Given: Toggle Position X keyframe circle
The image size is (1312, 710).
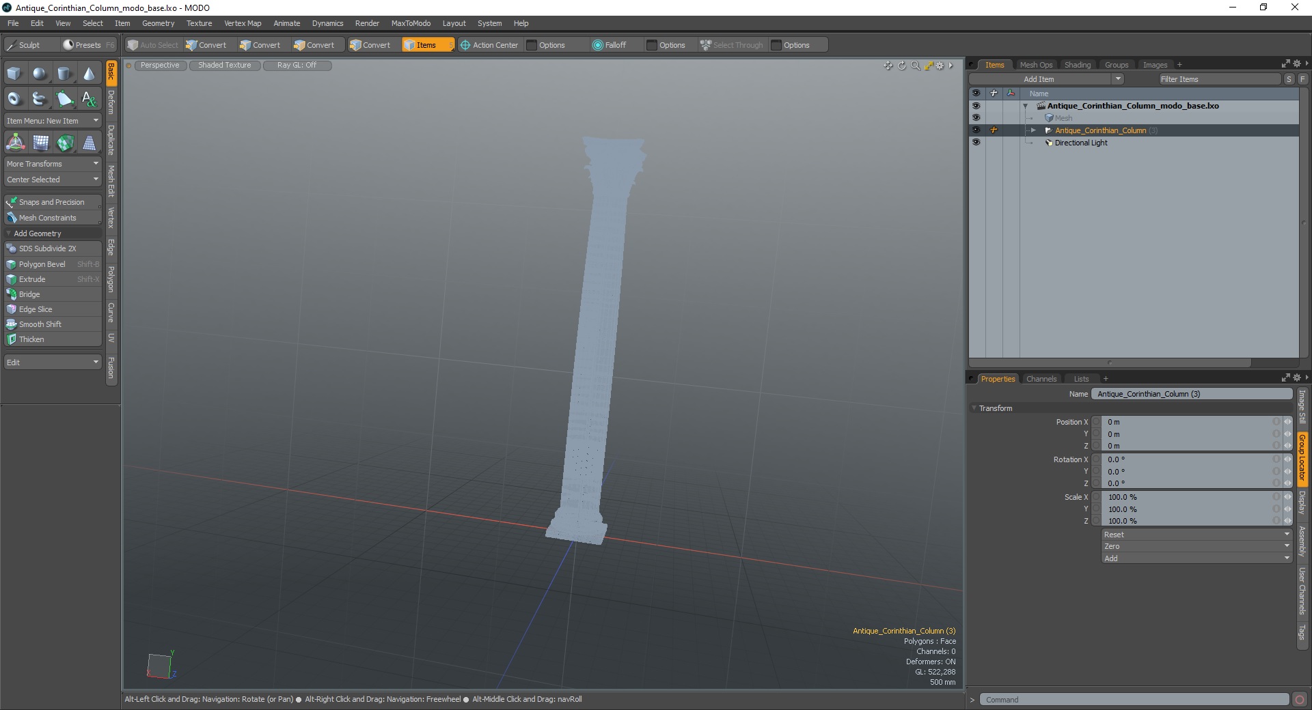Looking at the screenshot, I should (1096, 422).
